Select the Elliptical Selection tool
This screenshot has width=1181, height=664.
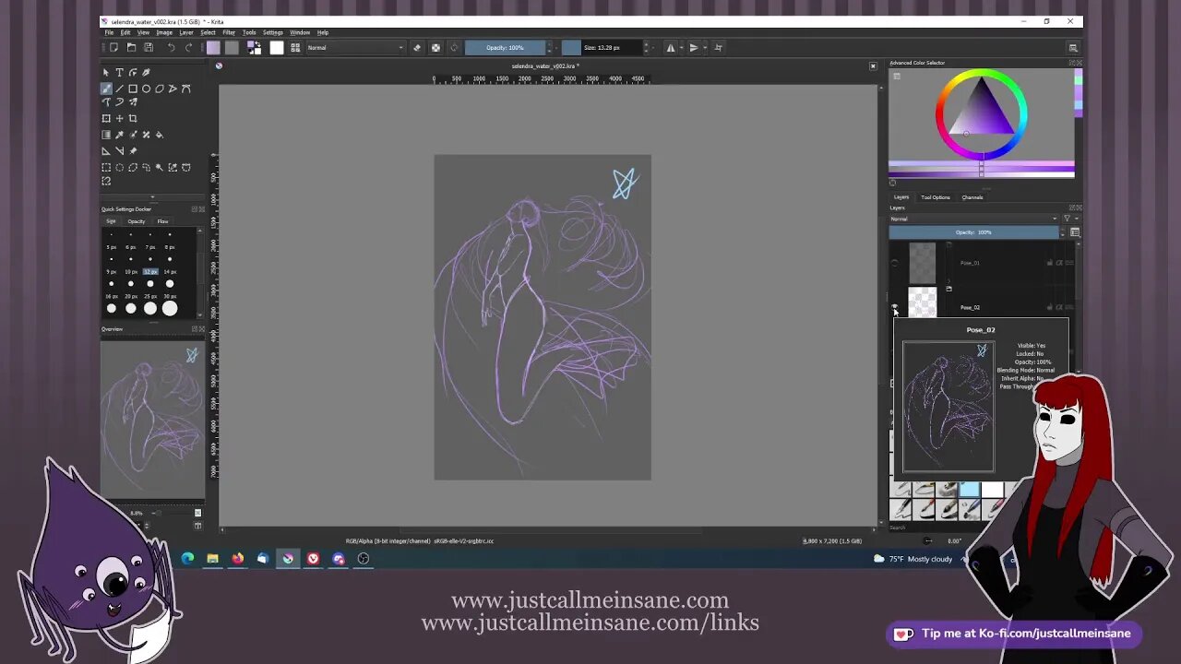(x=119, y=167)
